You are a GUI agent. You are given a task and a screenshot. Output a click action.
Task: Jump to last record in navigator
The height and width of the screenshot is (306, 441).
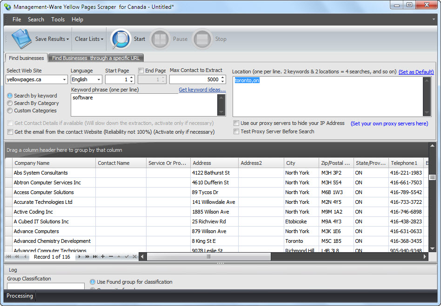click(x=95, y=257)
